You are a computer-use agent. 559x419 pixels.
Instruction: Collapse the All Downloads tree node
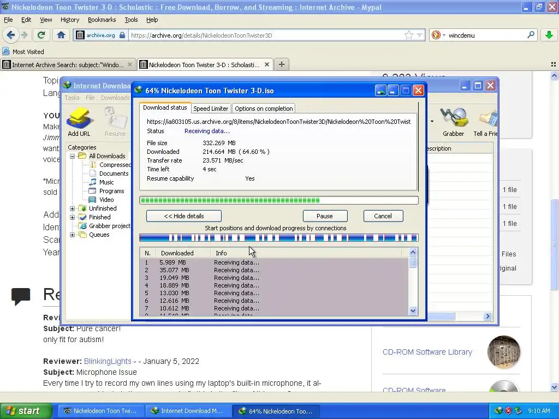tap(73, 156)
